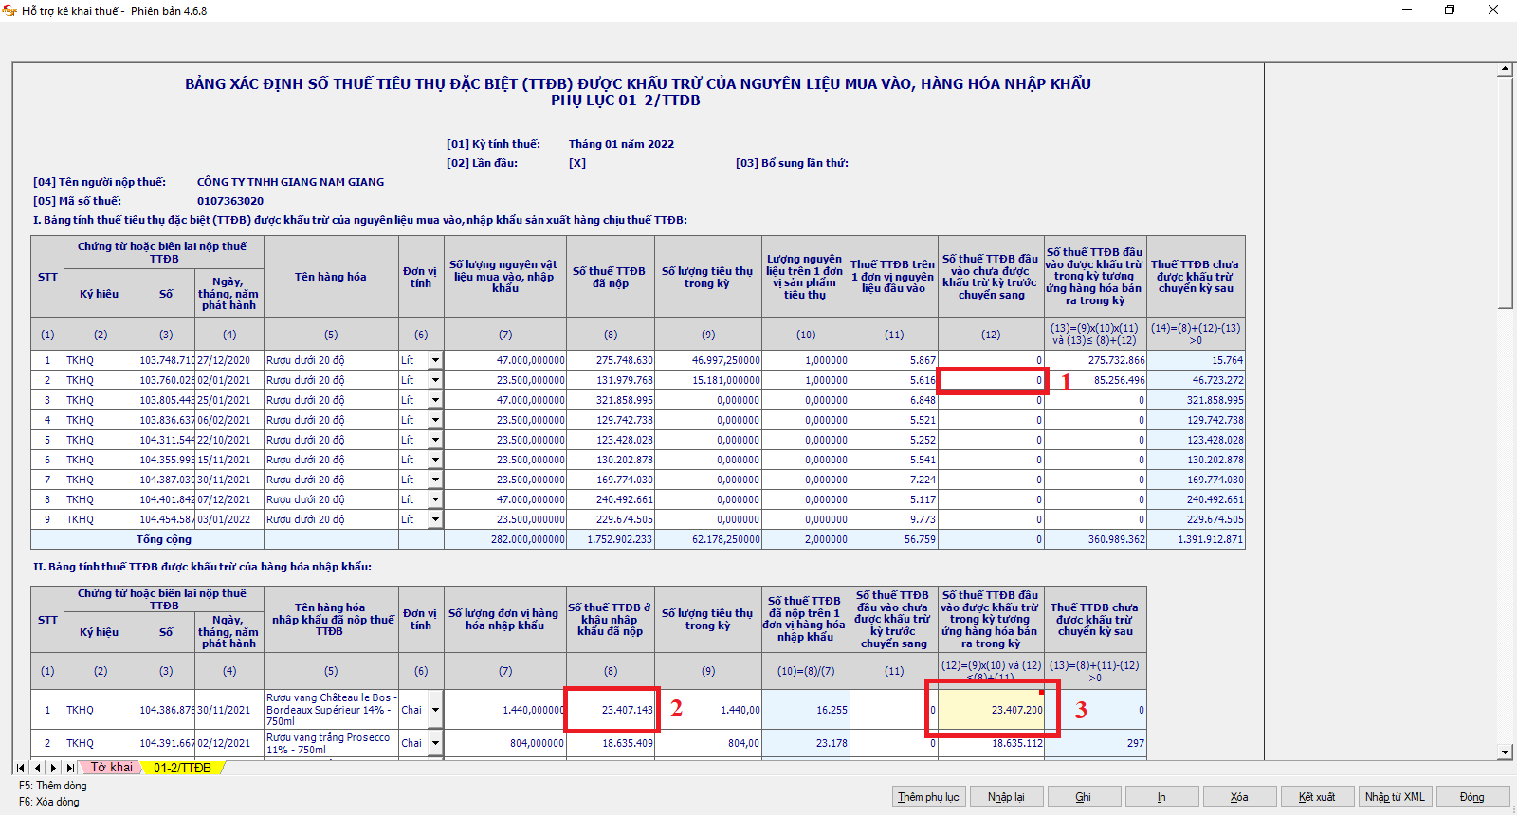The image size is (1517, 815).
Task: Select total cell 360.989.362
Action: pyautogui.click(x=1095, y=539)
